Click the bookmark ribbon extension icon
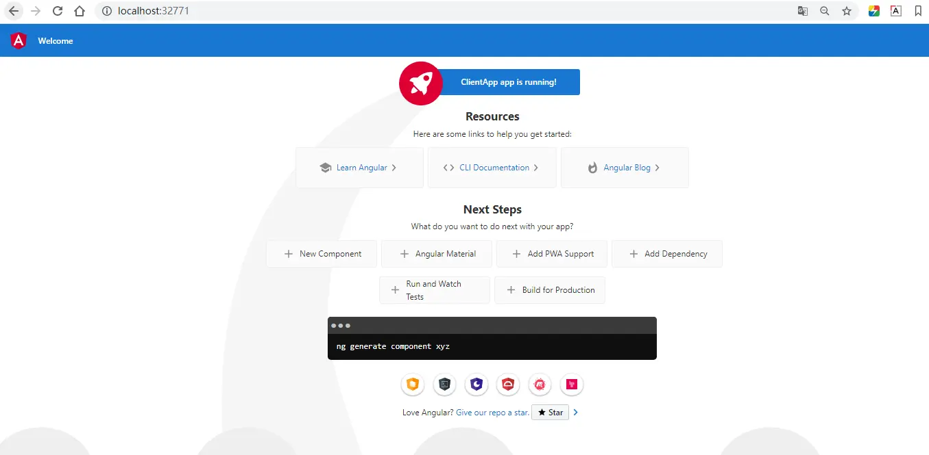The image size is (929, 455). coord(918,11)
